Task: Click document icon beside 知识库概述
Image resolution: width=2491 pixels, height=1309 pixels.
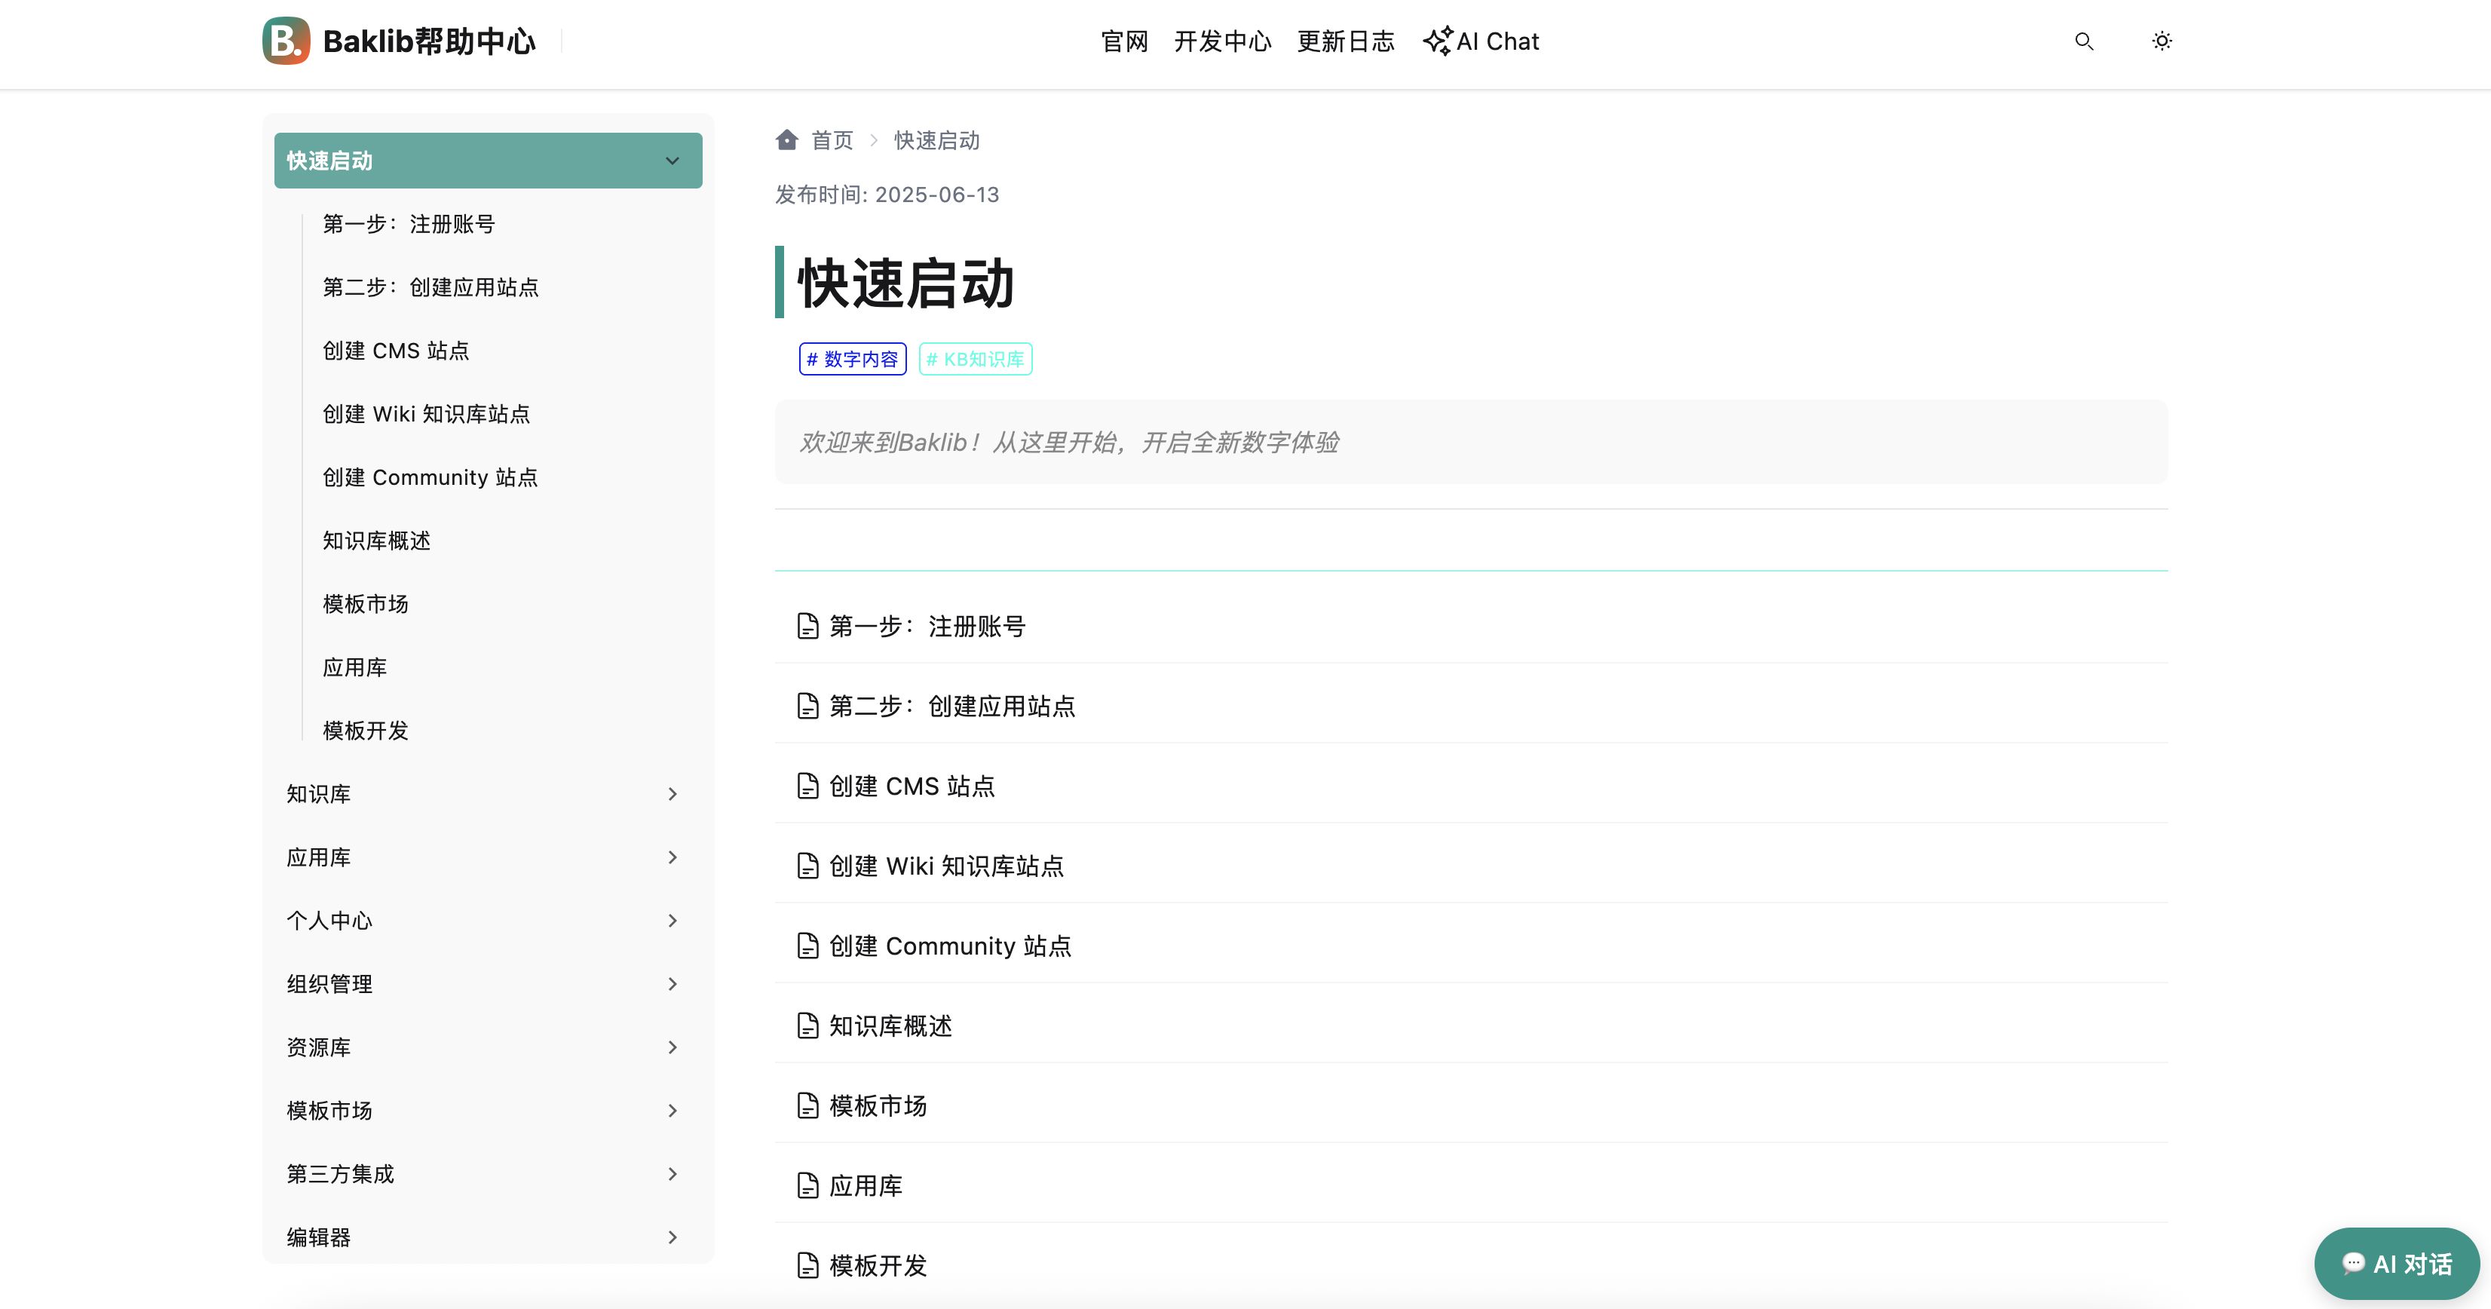Action: tap(807, 1025)
